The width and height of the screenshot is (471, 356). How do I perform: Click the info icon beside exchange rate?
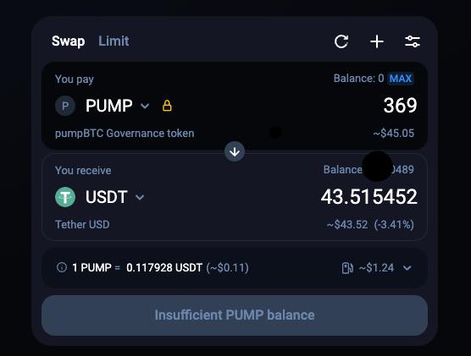tap(62, 267)
